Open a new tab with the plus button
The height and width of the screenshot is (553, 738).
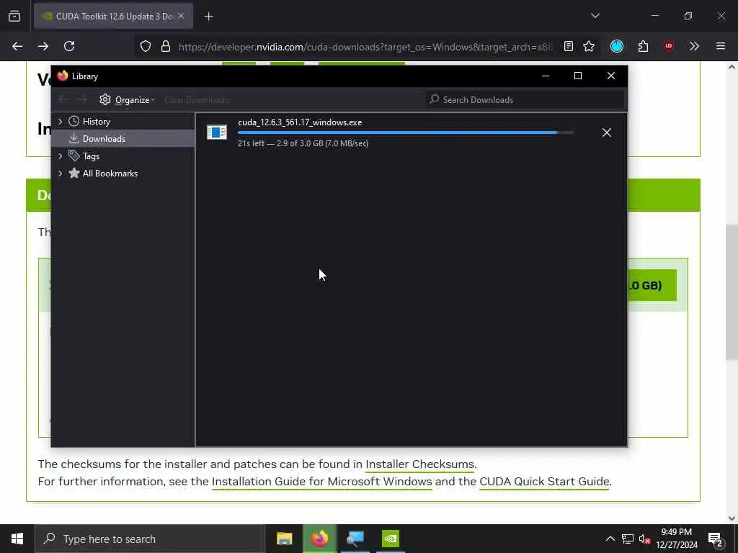[208, 17]
